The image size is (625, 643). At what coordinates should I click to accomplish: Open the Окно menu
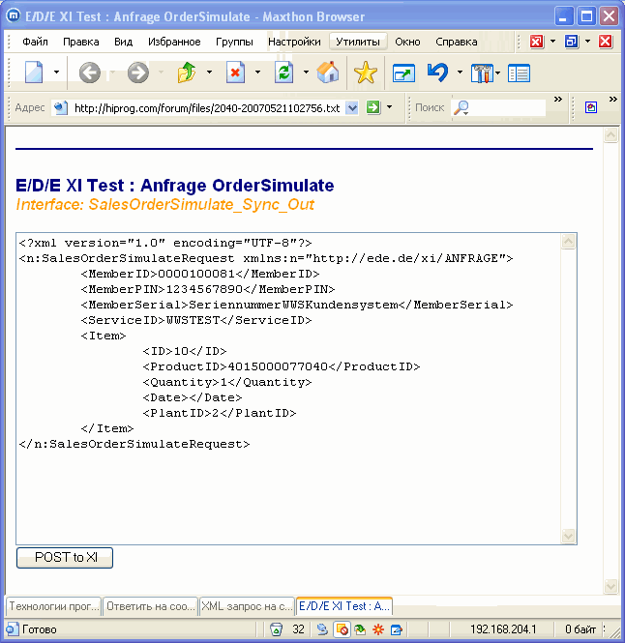coord(407,42)
